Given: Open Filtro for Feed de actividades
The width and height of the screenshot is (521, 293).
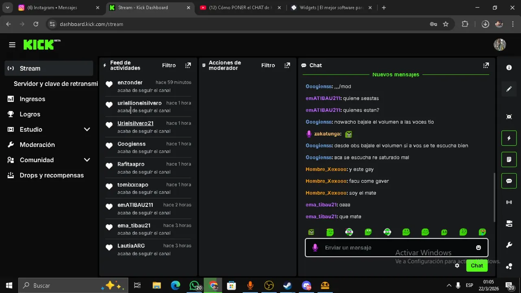Looking at the screenshot, I should (x=169, y=65).
